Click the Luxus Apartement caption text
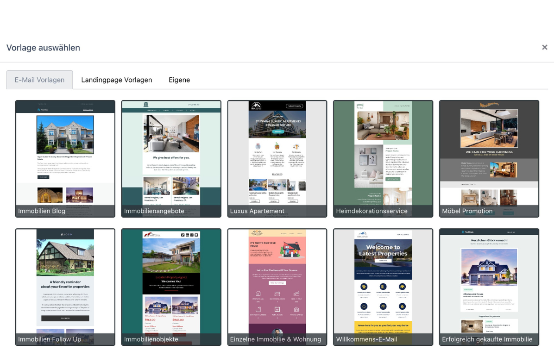 257,211
